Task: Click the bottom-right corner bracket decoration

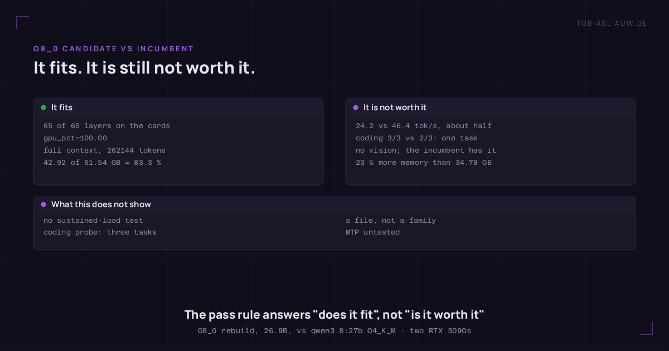Action: tap(646, 328)
